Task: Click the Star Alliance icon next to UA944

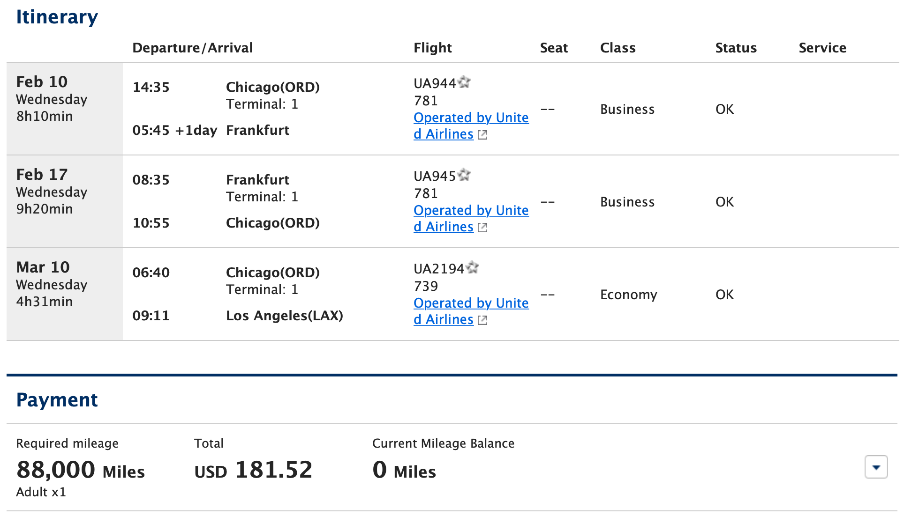Action: [465, 82]
